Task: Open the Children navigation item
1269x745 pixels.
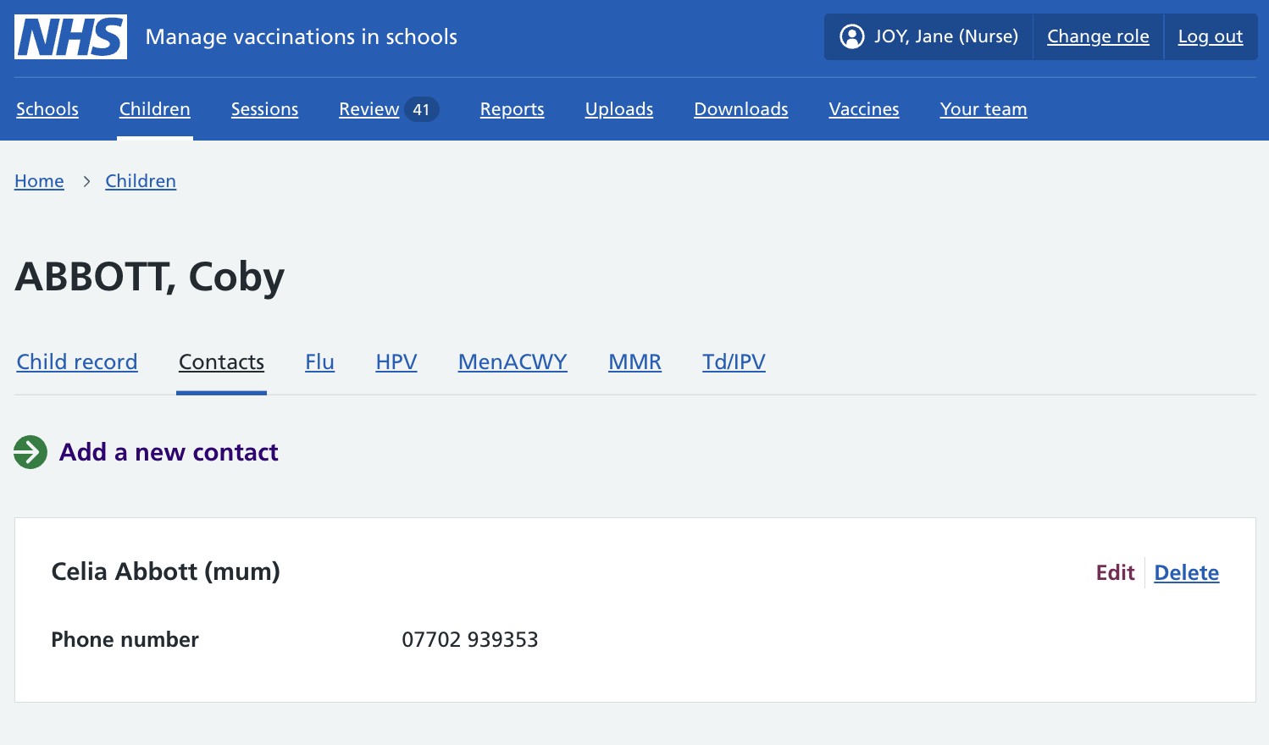Action: (x=155, y=109)
